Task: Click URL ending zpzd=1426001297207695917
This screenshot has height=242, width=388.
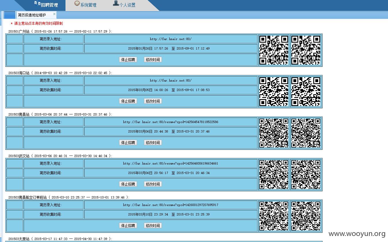Action: (x=170, y=205)
